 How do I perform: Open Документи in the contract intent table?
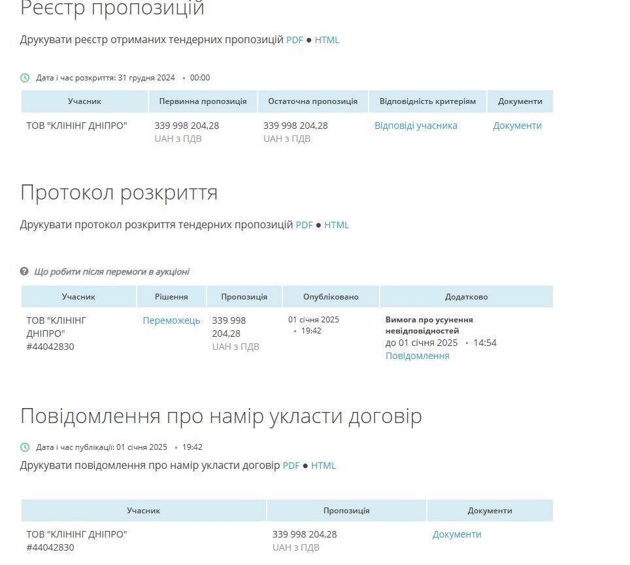[457, 534]
